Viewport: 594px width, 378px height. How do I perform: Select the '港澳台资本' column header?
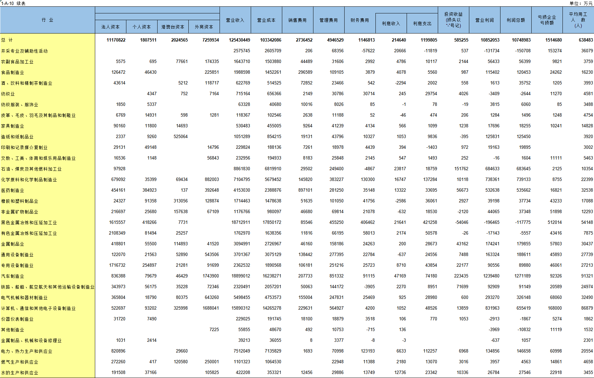coord(173,27)
